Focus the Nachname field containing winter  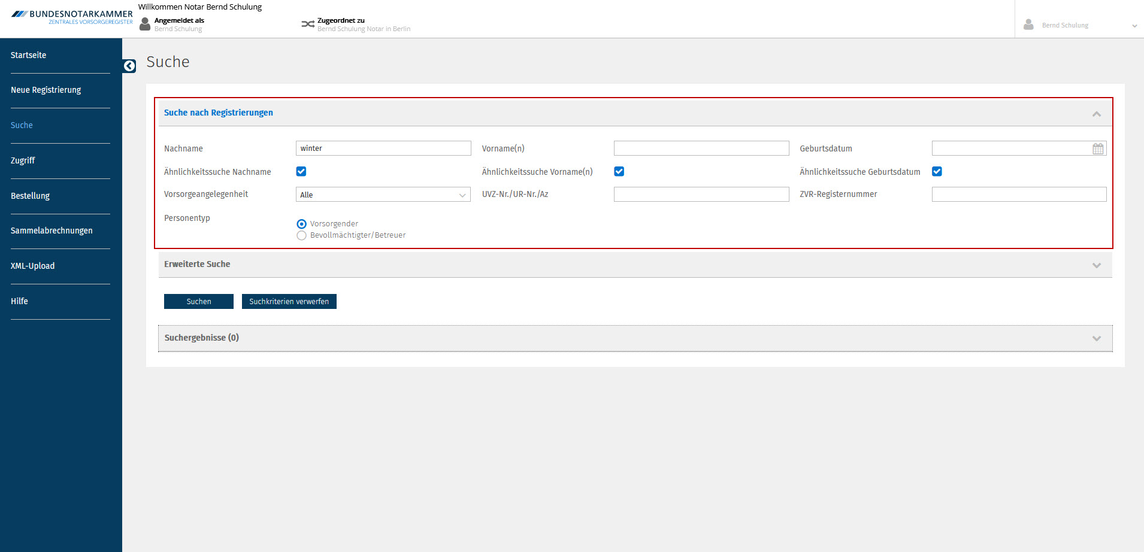pos(383,148)
